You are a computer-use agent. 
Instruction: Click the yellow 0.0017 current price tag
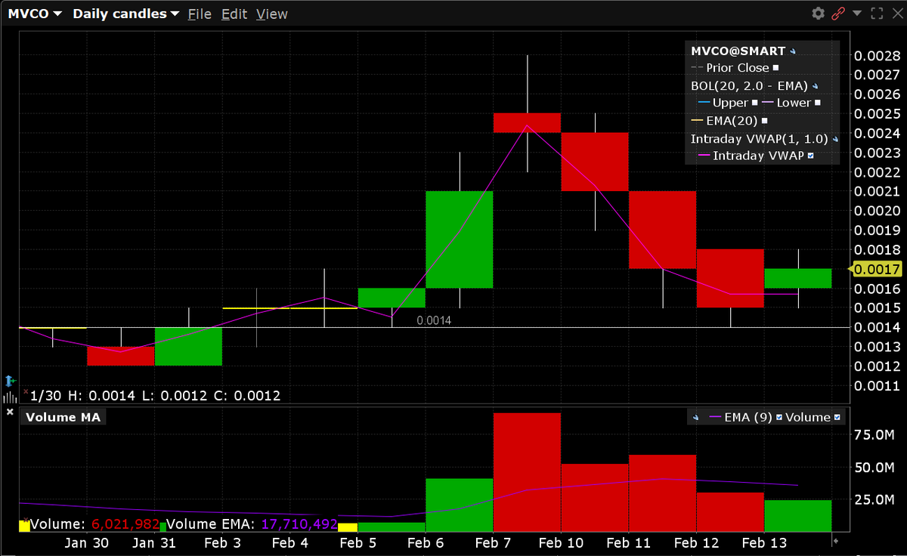pos(876,269)
